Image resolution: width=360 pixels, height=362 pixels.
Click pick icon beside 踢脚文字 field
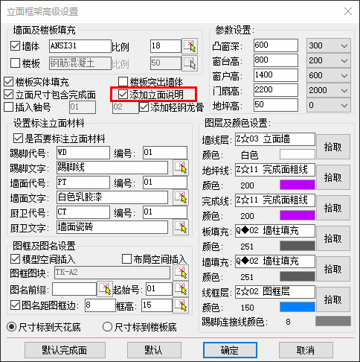[x=181, y=168]
